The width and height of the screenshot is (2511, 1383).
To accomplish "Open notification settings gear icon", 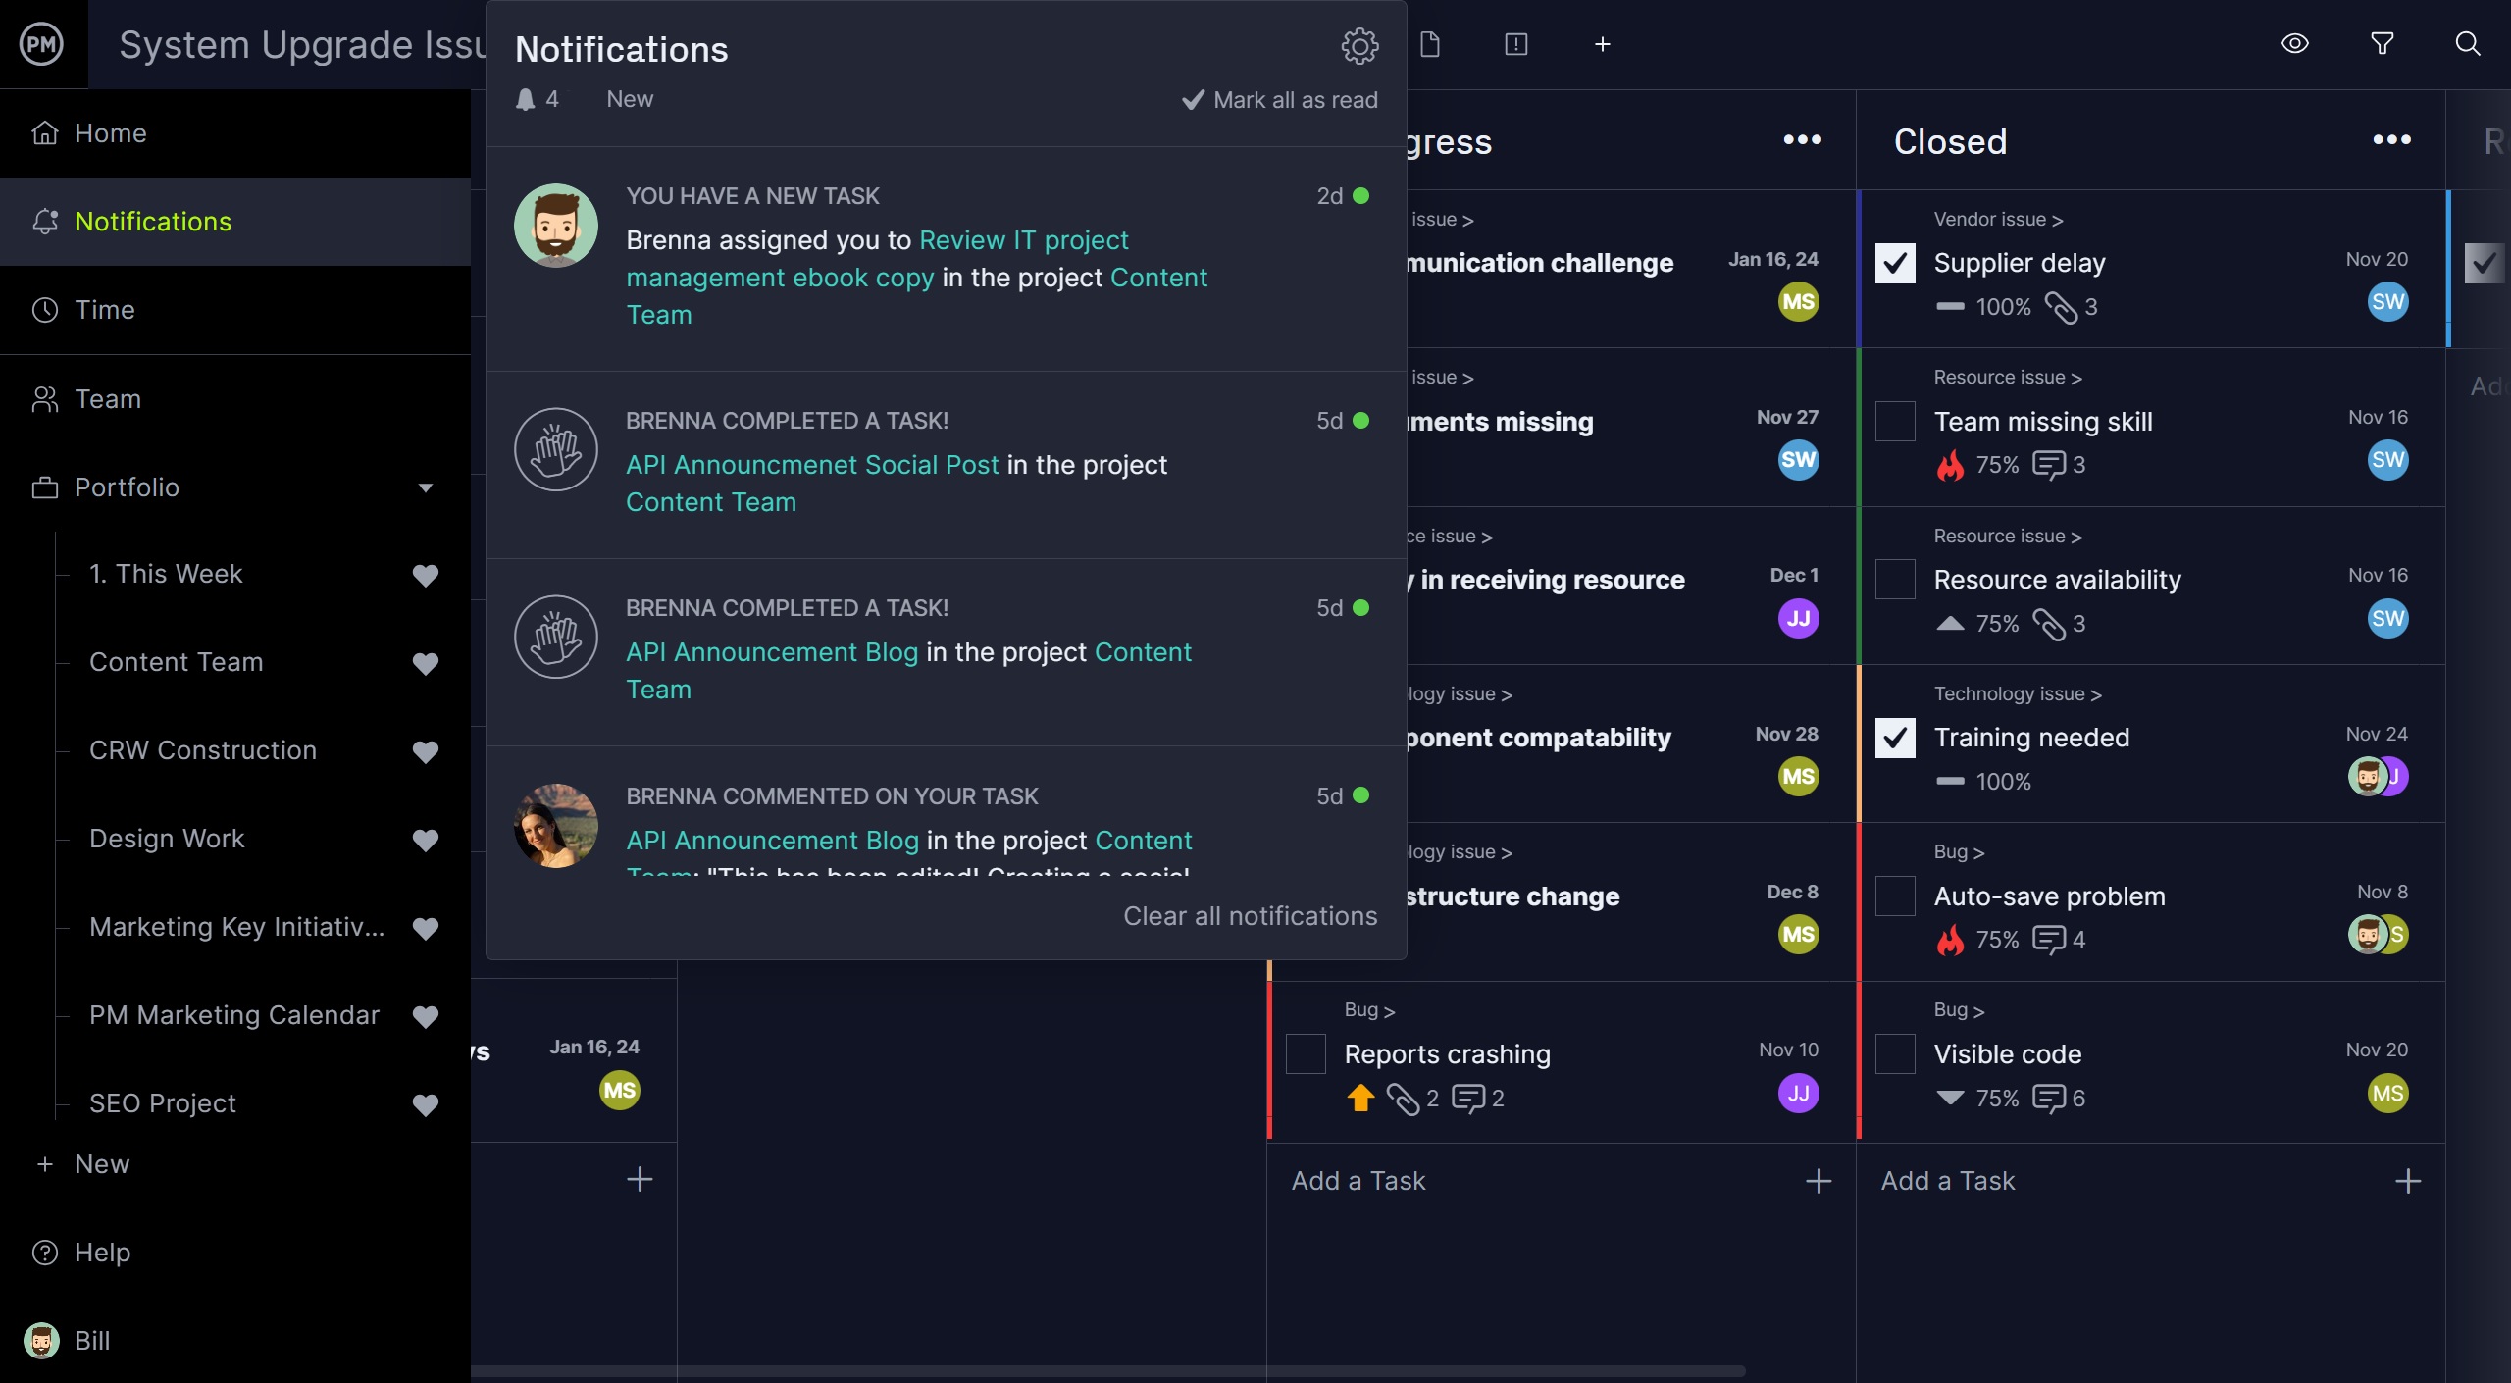I will pos(1359,45).
